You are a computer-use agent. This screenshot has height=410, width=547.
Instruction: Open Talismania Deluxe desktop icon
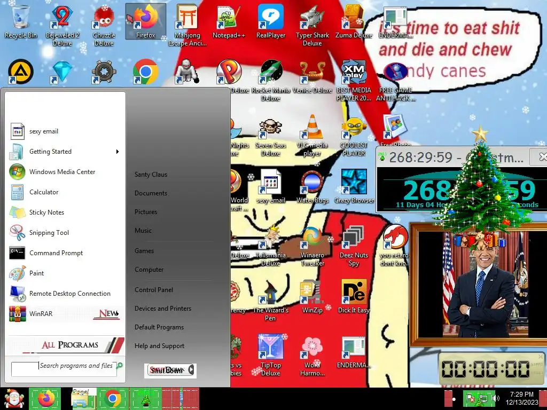pyautogui.click(x=271, y=246)
